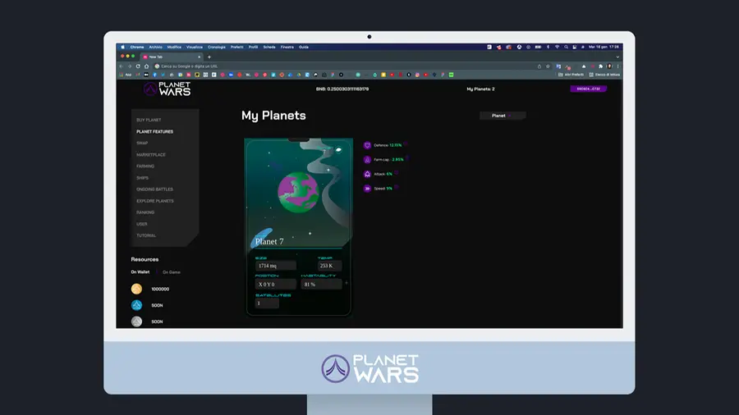Click the browser reload icon
Image resolution: width=739 pixels, height=415 pixels.
pyautogui.click(x=138, y=66)
